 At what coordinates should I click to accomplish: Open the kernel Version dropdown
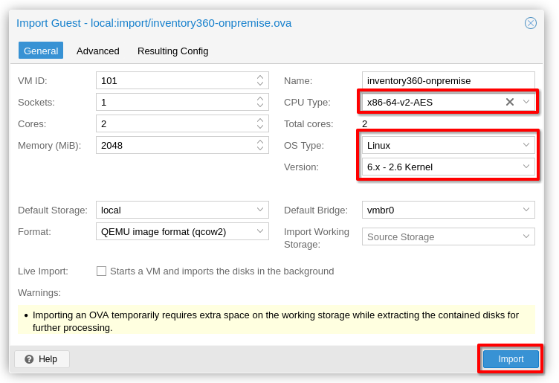coord(526,167)
